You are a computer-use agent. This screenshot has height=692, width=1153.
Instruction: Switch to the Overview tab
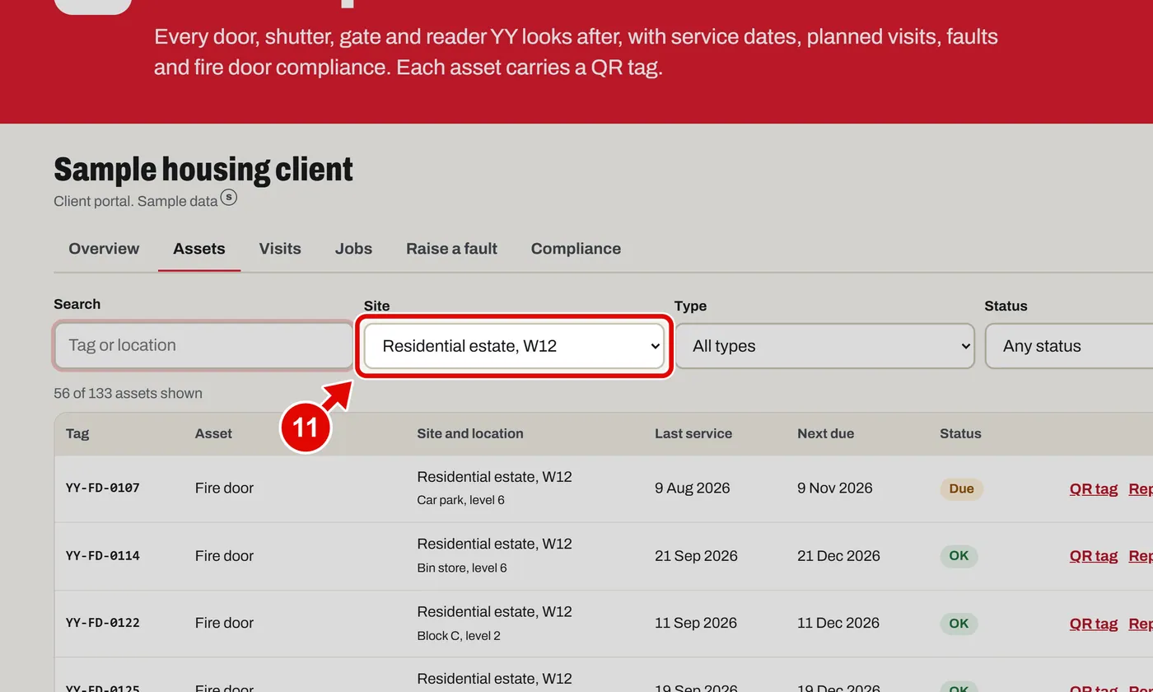(104, 249)
